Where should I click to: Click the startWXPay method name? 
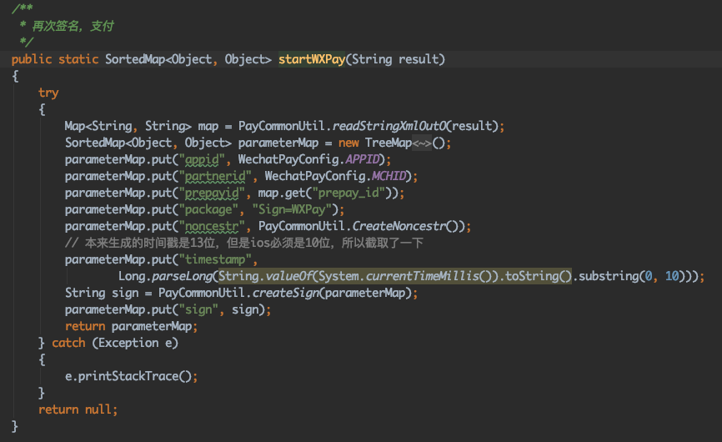pos(312,59)
